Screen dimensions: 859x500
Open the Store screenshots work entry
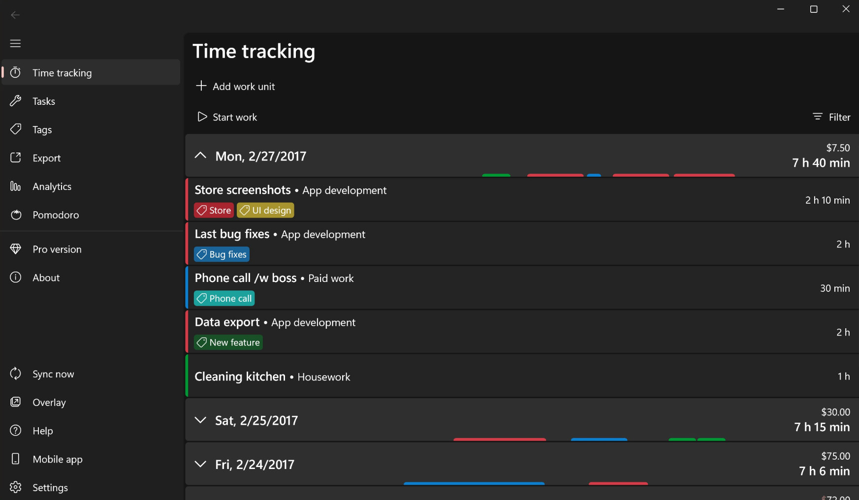[x=522, y=199]
